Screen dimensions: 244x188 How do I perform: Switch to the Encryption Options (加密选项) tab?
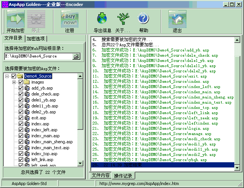36,39
